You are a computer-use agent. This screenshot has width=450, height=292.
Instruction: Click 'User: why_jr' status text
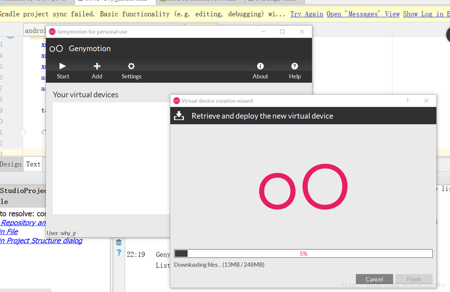coord(61,233)
